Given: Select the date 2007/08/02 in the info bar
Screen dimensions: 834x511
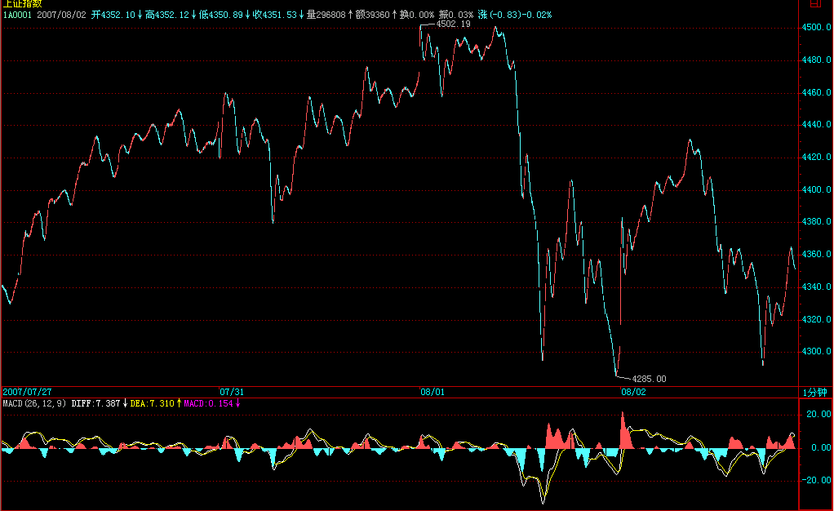Looking at the screenshot, I should click(63, 15).
